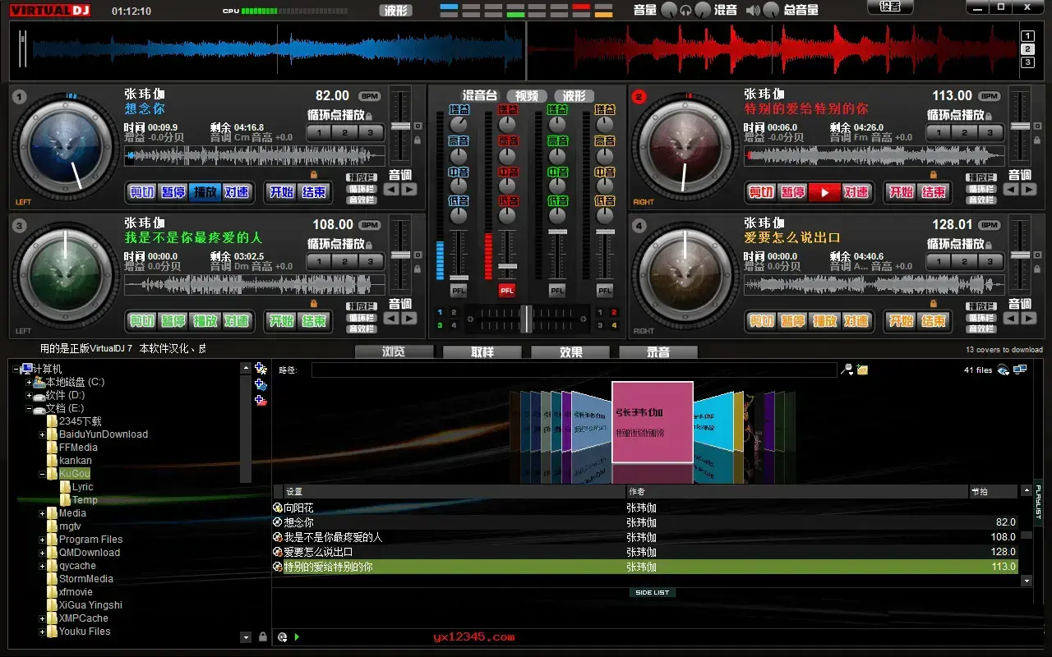Click the orange 播放 button on deck 4
This screenshot has width=1052, height=657.
click(824, 321)
